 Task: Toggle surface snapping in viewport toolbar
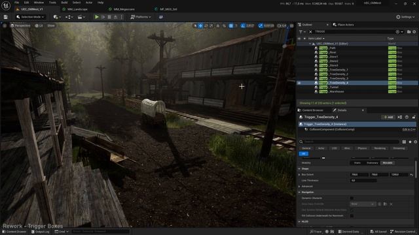point(225,25)
